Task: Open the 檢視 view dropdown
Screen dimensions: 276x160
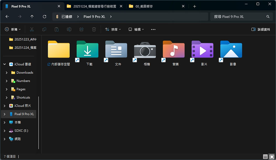Action: [x=135, y=29]
